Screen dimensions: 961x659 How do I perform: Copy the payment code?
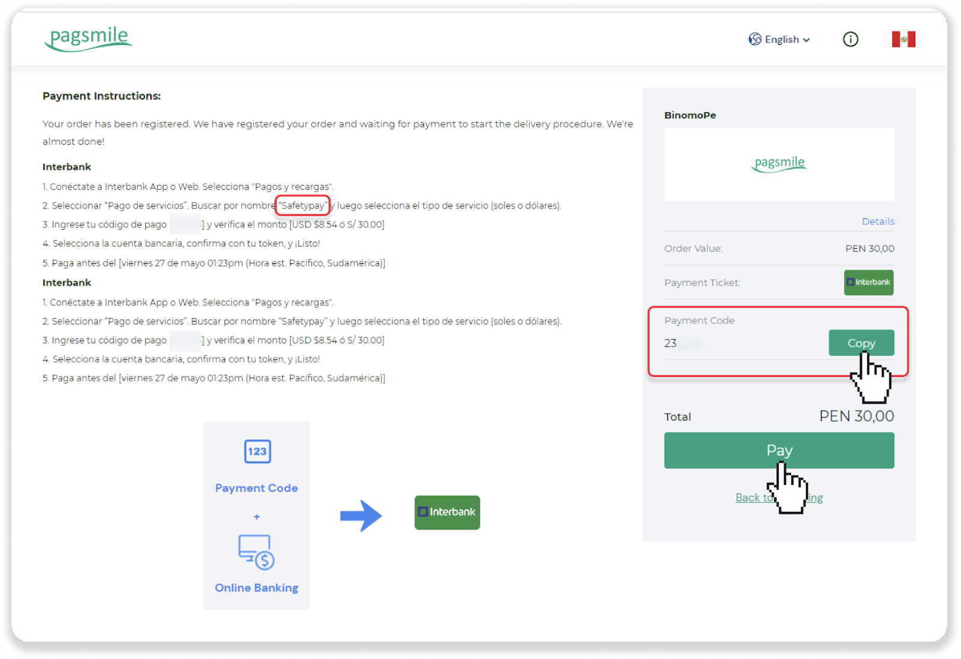[x=861, y=343]
